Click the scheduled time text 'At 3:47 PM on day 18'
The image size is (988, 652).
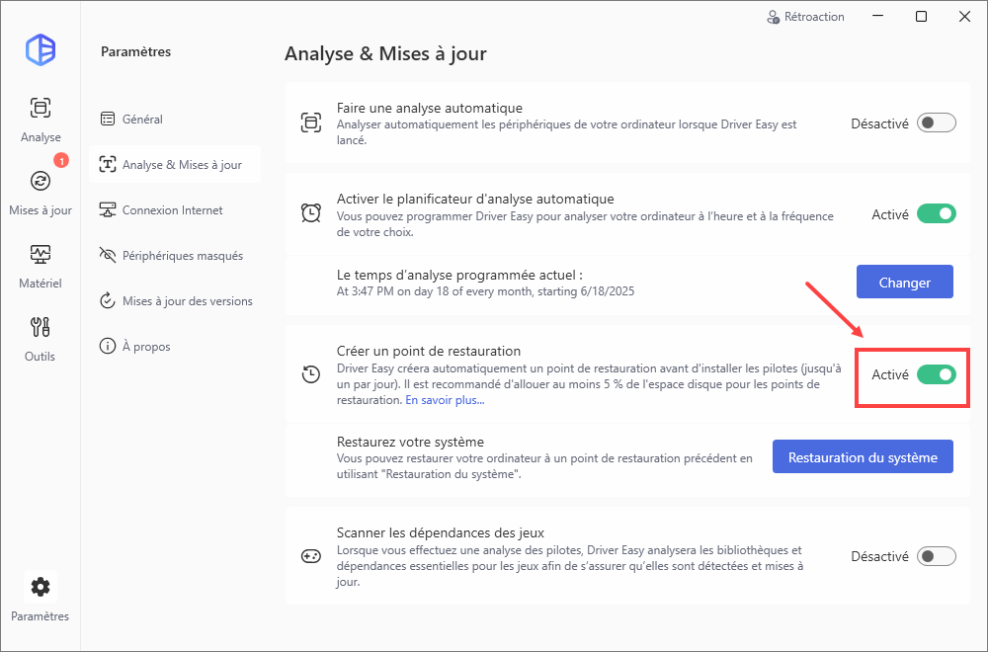click(x=485, y=291)
